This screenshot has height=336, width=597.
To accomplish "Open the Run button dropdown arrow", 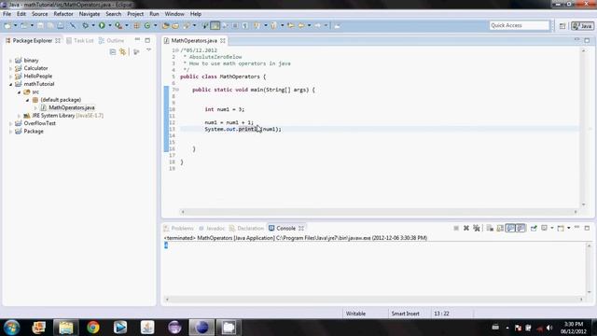I will [x=110, y=25].
